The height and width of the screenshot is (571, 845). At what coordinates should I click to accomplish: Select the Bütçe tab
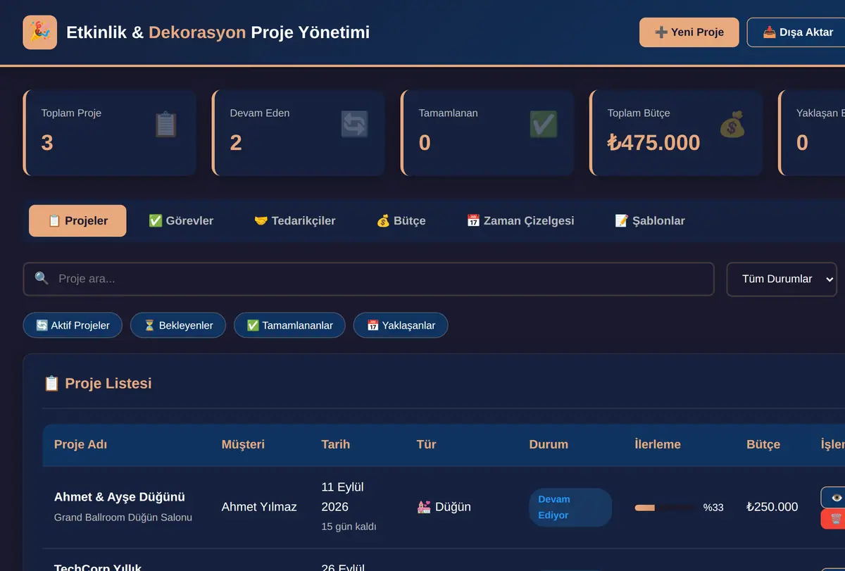pos(401,221)
